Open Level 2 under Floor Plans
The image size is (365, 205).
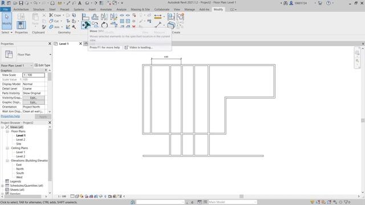21,140
